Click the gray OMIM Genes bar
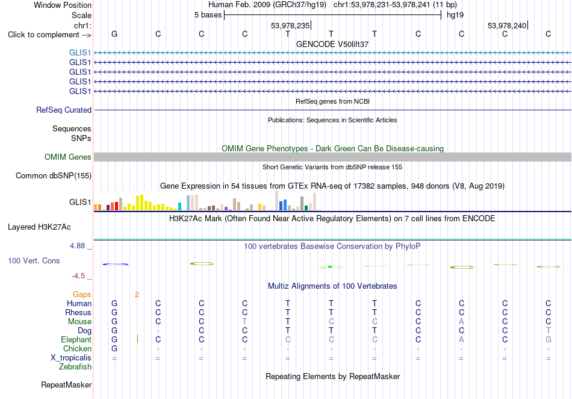This screenshot has width=572, height=399. click(332, 157)
